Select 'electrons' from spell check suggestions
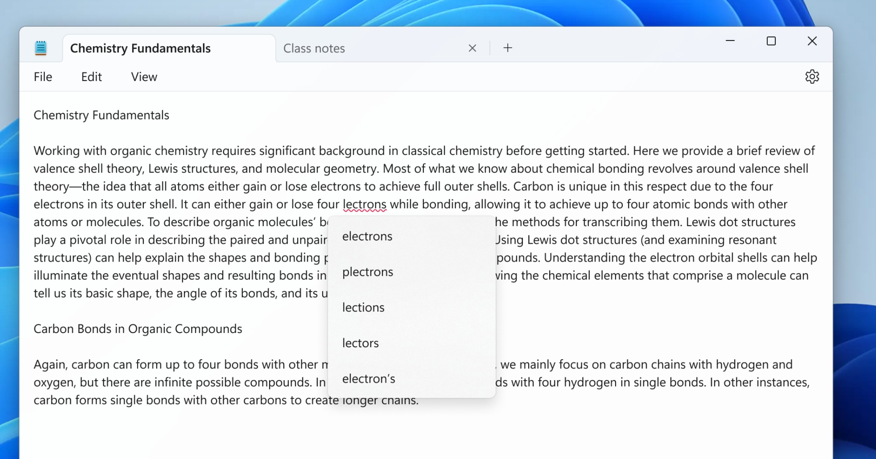The image size is (876, 459). tap(367, 236)
